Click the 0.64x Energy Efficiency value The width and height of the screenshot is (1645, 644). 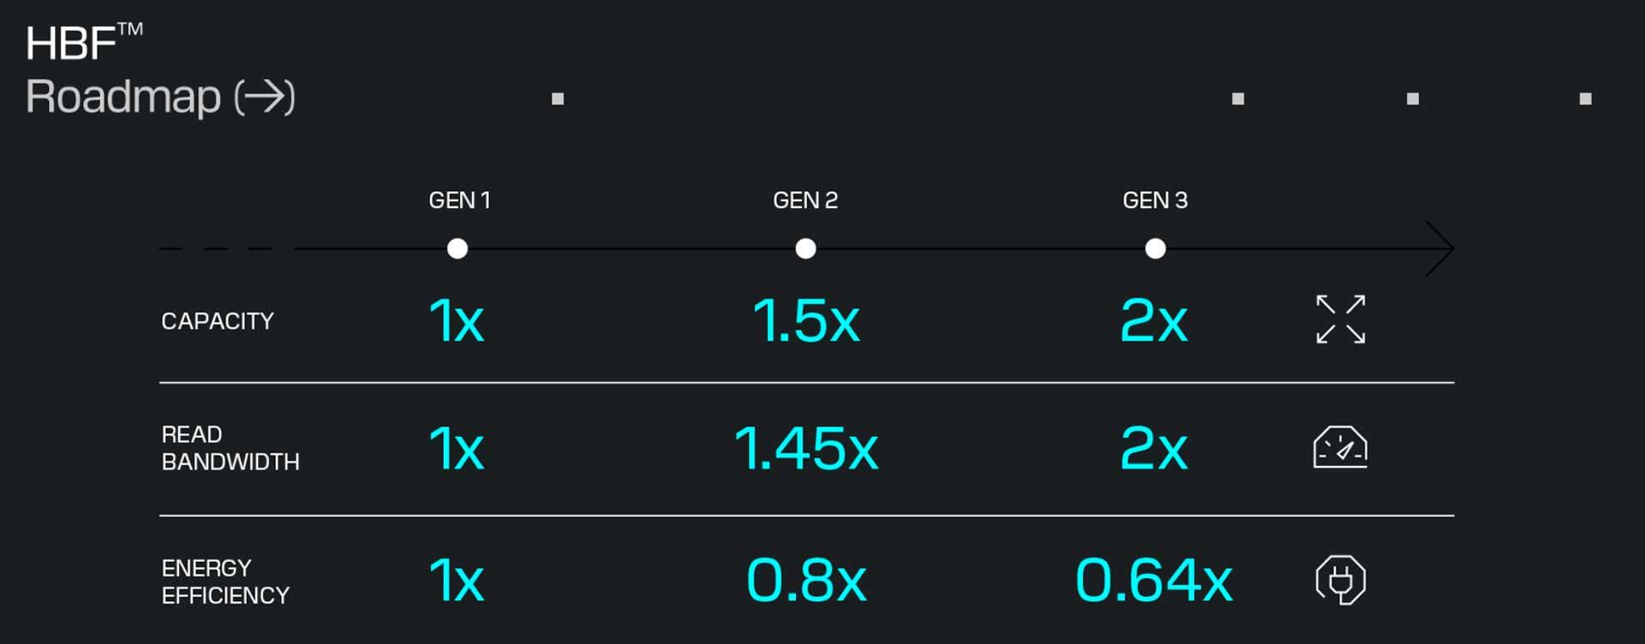pyautogui.click(x=1153, y=581)
